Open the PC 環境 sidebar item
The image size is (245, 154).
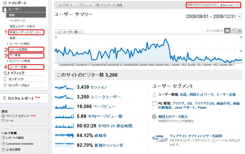point(15,55)
